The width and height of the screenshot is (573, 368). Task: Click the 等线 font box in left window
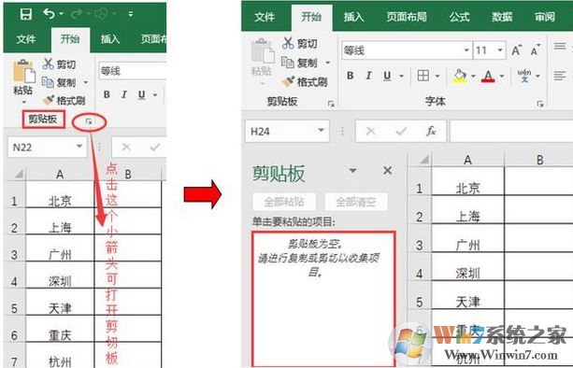pyautogui.click(x=133, y=70)
